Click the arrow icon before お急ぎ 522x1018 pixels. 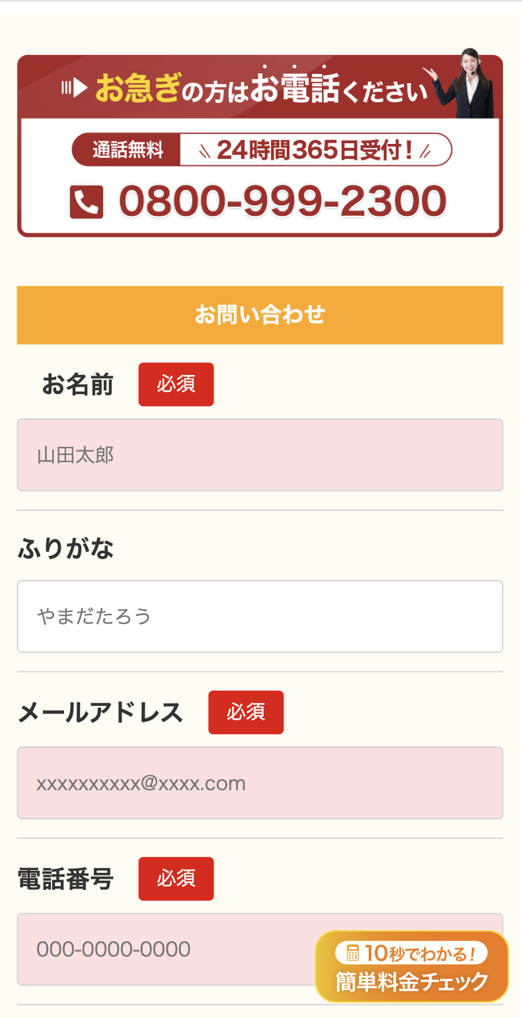[x=74, y=87]
